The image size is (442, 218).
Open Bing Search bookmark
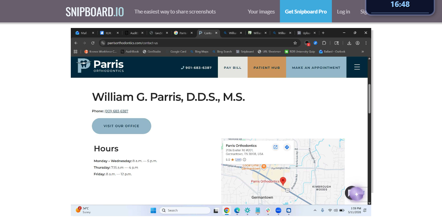pyautogui.click(x=222, y=51)
